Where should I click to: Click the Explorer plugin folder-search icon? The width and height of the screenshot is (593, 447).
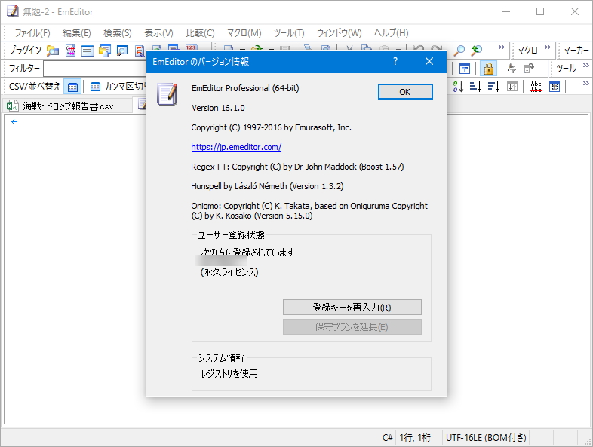coord(53,51)
